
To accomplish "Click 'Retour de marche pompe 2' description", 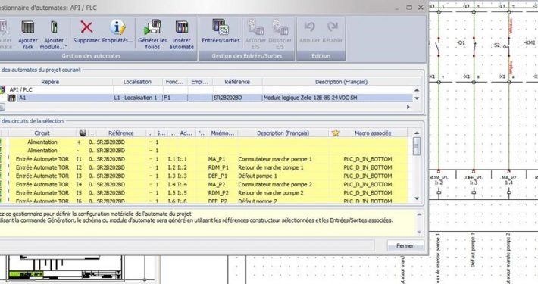I will click(271, 193).
